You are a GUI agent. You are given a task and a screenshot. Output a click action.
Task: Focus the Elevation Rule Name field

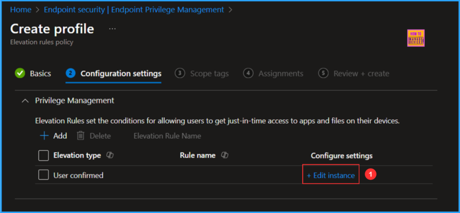pos(167,136)
